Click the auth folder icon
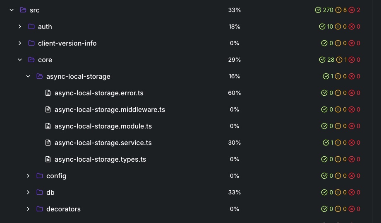381x223 pixels. [x=31, y=27]
